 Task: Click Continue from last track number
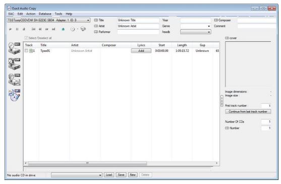tap(248, 111)
